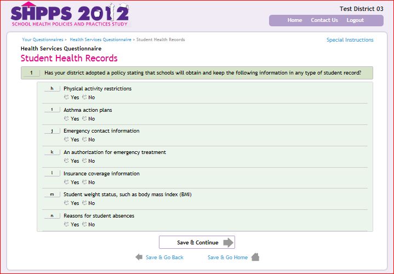Click the Student Health Records breadcrumb text
Screen dimensions: 394x274
coord(161,39)
